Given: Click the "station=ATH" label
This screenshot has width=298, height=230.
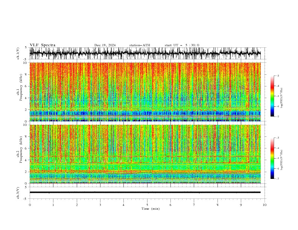Looking at the screenshot, I should pyautogui.click(x=140, y=45).
